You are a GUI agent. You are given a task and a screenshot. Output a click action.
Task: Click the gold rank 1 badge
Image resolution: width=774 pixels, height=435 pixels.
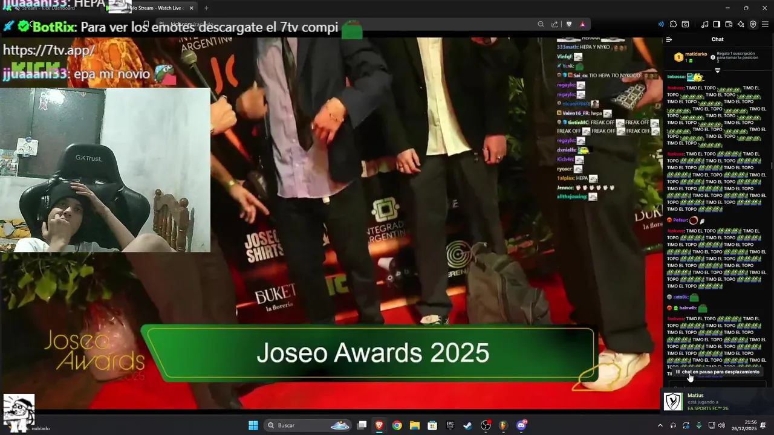pos(678,57)
